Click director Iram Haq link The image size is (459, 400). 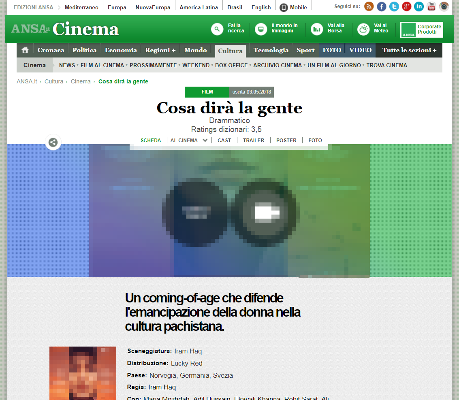[x=162, y=387]
